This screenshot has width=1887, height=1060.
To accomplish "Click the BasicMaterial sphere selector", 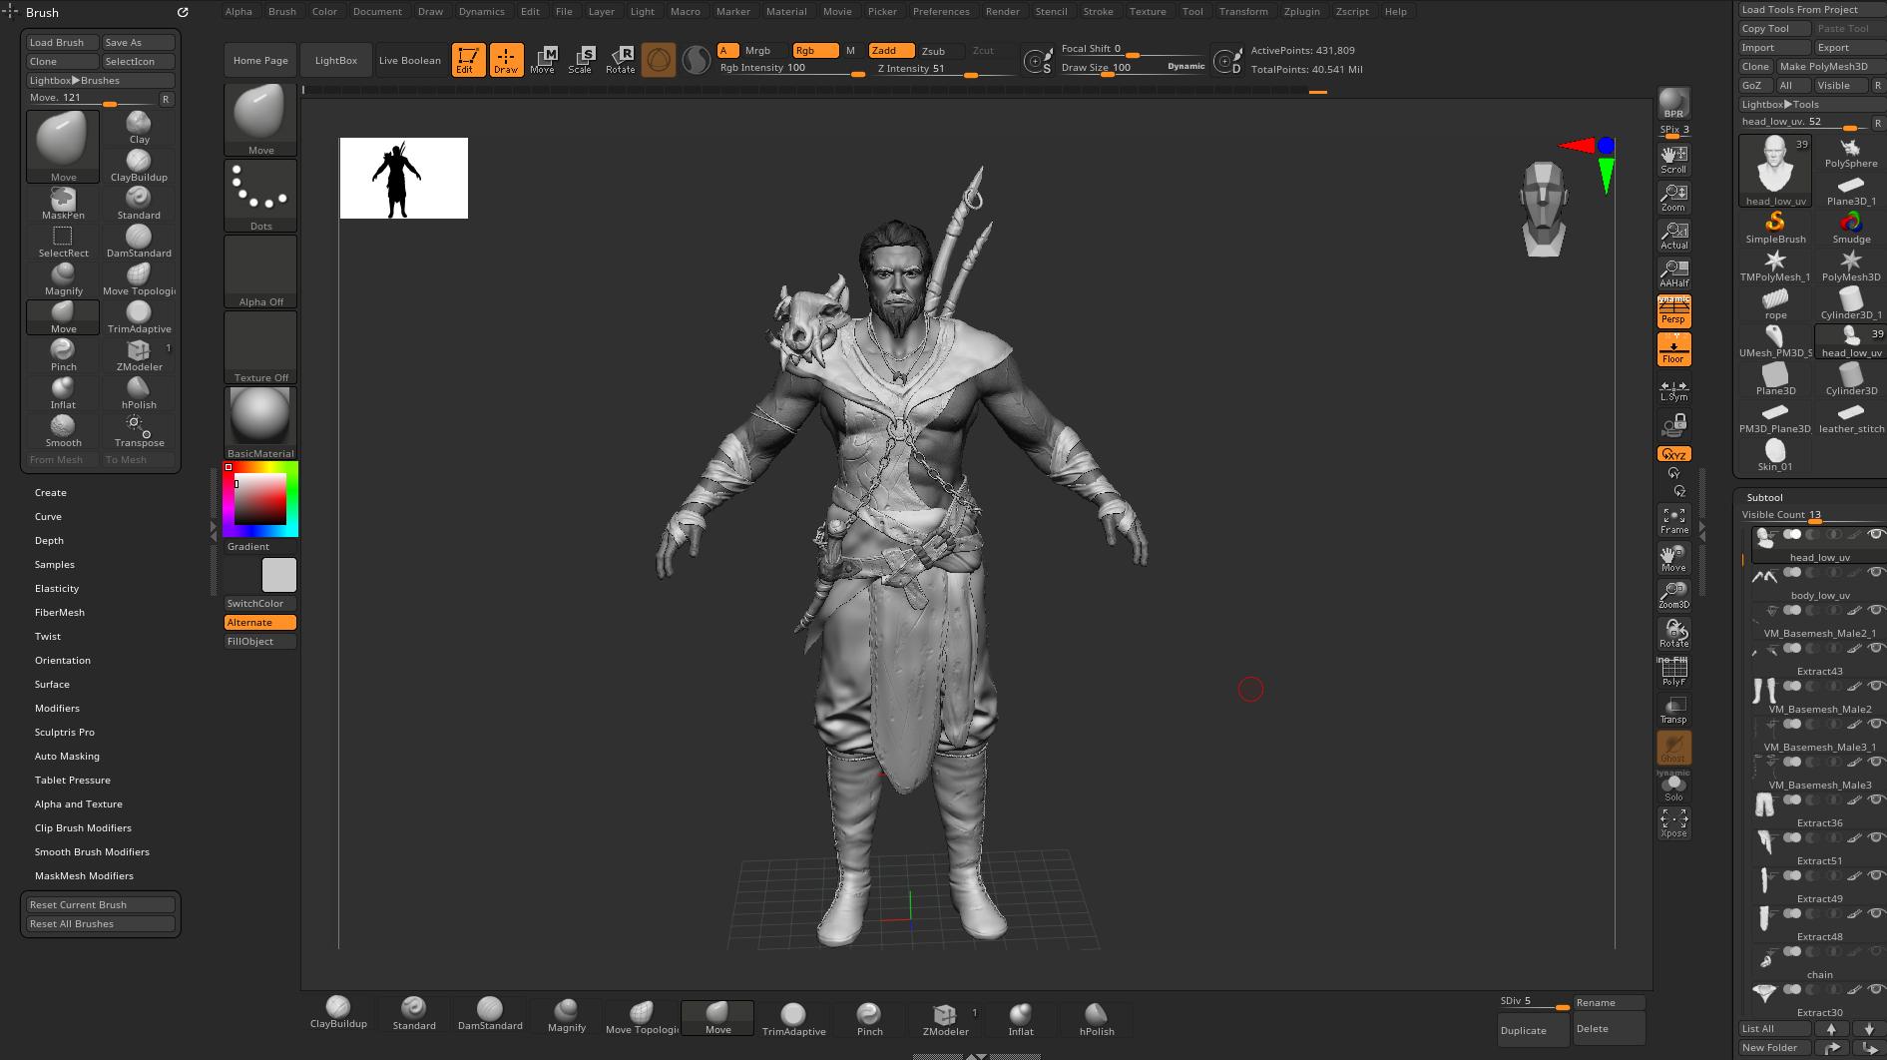I will (260, 422).
